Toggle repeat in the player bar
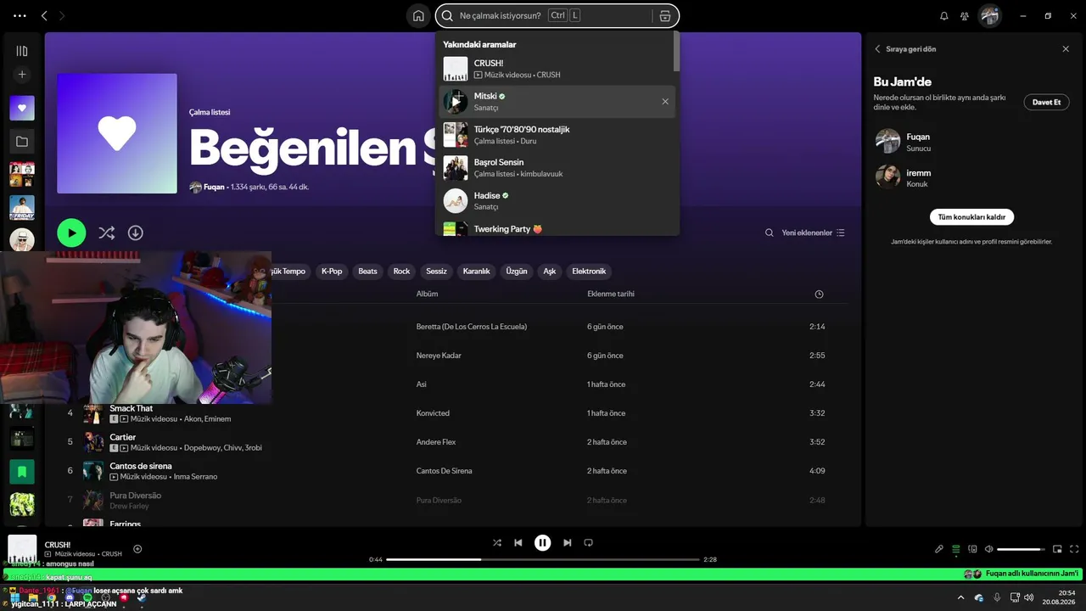 (588, 543)
